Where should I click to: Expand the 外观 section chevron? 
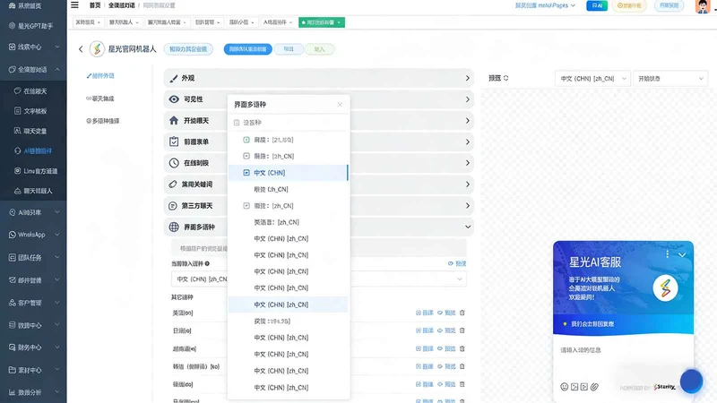click(467, 78)
